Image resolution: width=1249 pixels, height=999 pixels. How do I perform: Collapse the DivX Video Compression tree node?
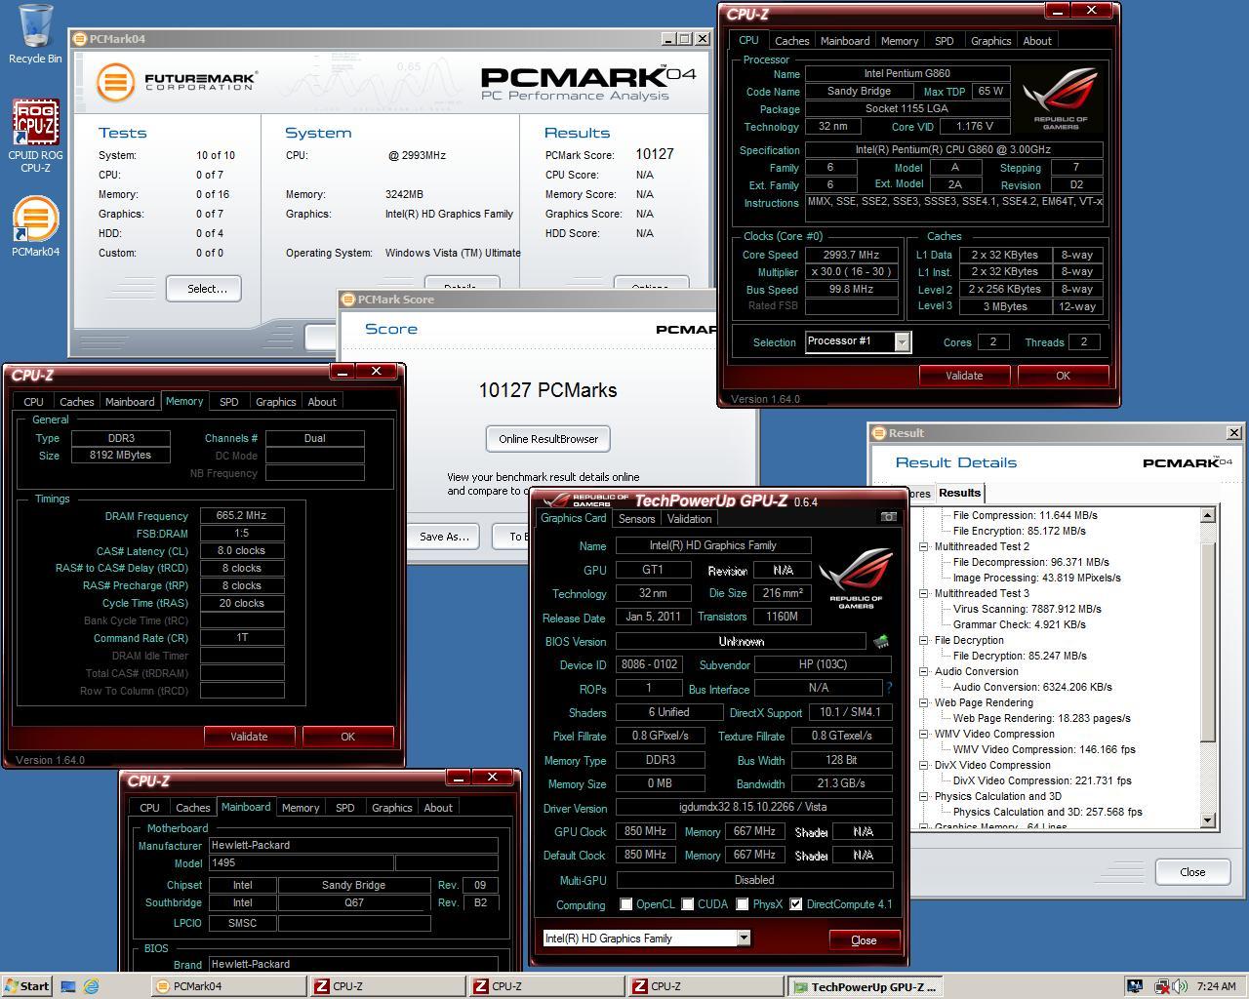(x=923, y=765)
